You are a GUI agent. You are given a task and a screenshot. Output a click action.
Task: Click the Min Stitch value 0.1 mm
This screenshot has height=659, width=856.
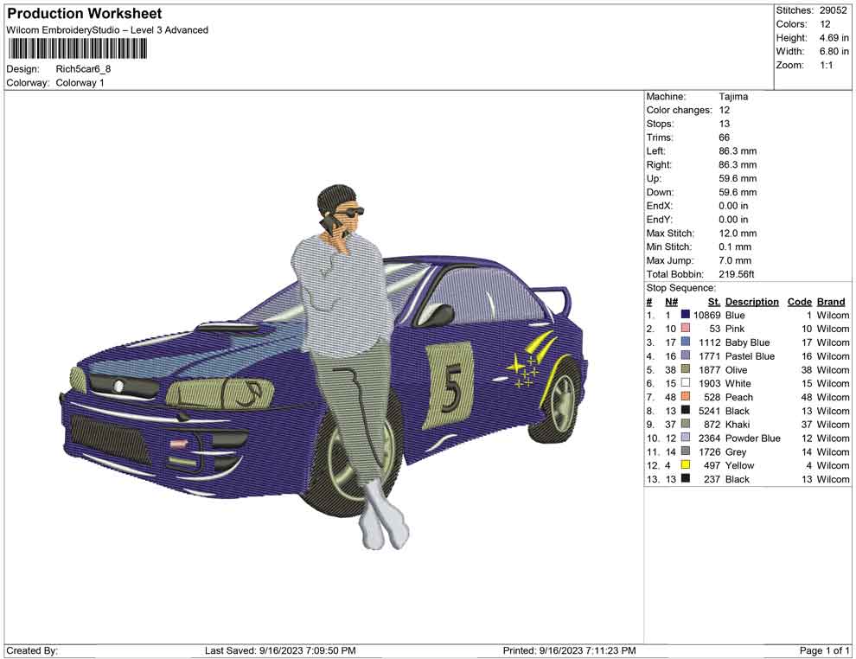735,246
